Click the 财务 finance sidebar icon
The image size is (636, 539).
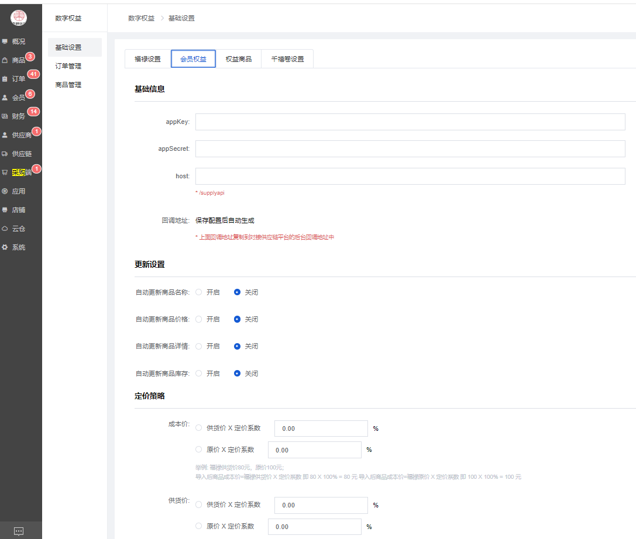[x=5, y=116]
